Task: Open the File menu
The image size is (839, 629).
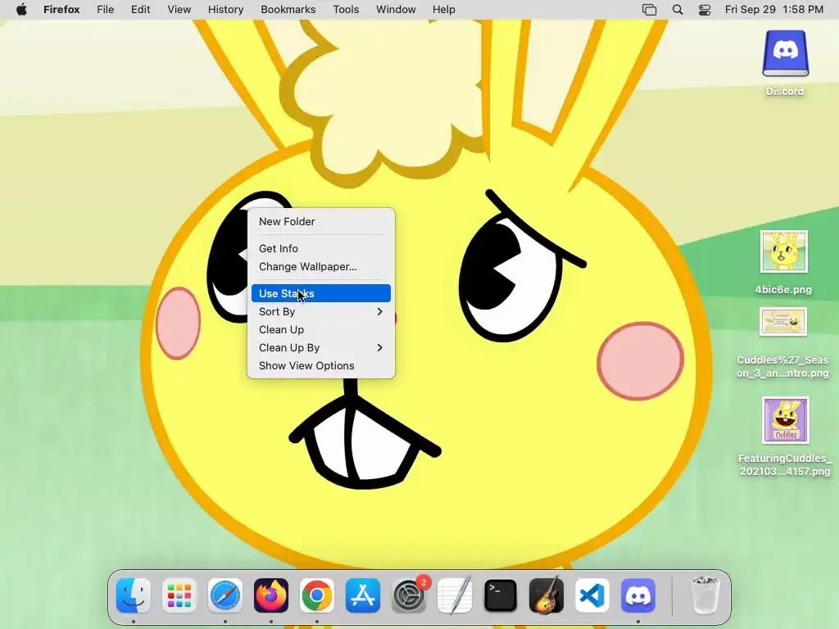Action: tap(106, 10)
